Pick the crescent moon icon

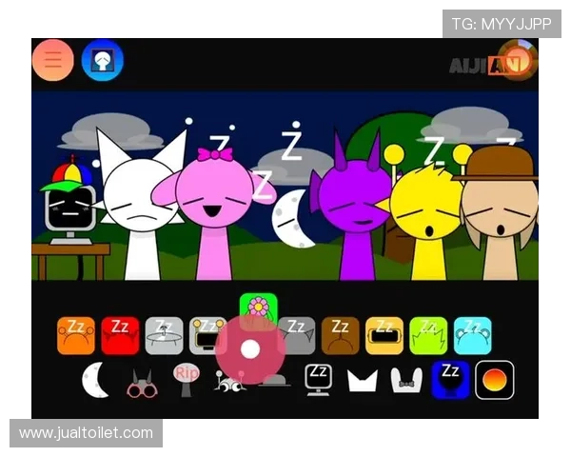pos(96,380)
